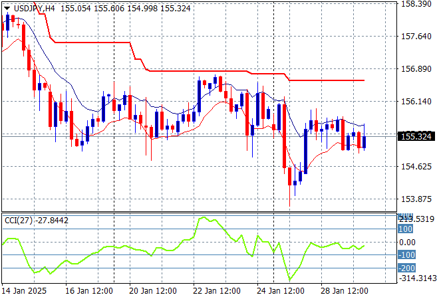The image size is (439, 299).
Task: Click the CCI 0.00 zero level label
Action: click(407, 242)
